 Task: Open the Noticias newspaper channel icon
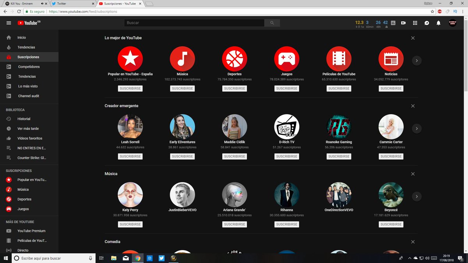tap(391, 59)
